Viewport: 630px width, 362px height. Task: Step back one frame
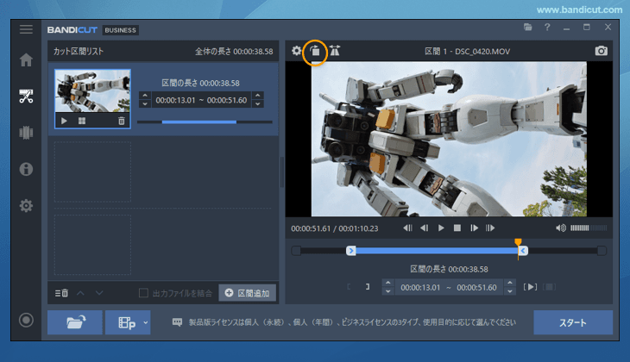click(x=424, y=228)
